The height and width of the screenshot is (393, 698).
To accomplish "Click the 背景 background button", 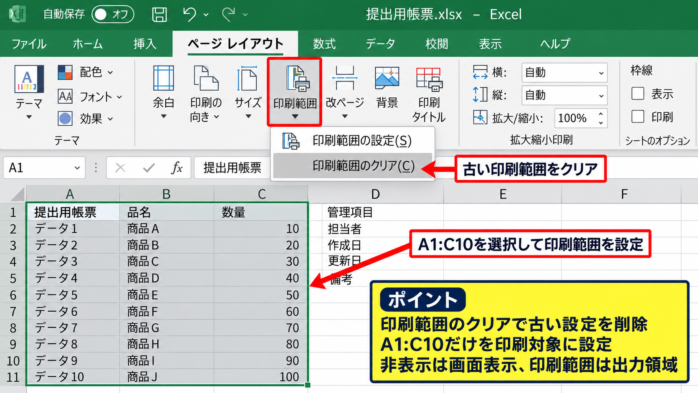I will click(x=387, y=88).
